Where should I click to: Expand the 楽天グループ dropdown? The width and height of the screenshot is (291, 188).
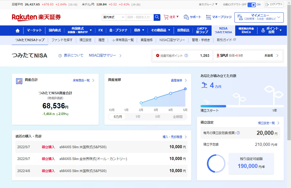[208, 4]
